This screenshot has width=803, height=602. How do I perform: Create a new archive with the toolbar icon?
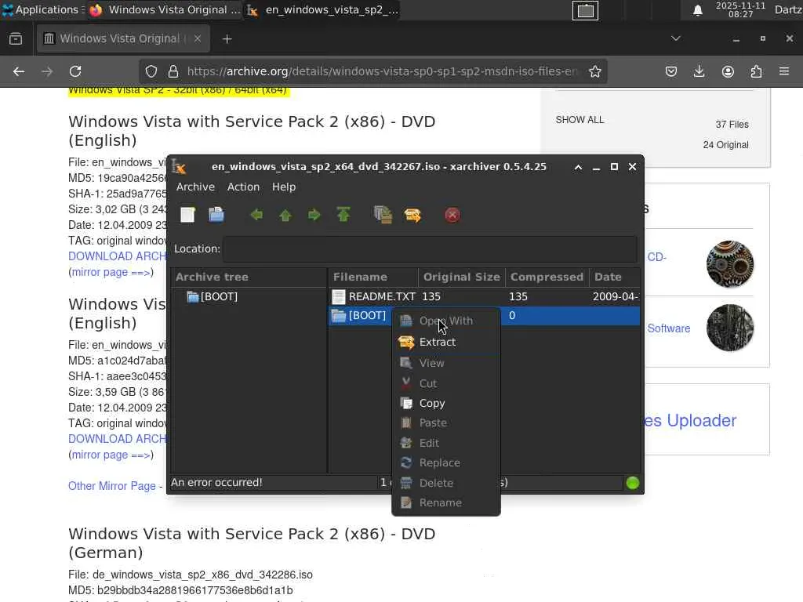(187, 215)
